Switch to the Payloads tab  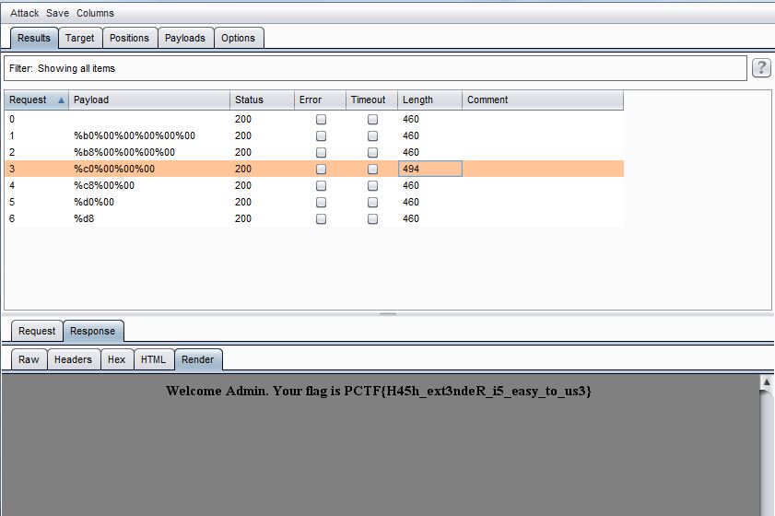(185, 38)
